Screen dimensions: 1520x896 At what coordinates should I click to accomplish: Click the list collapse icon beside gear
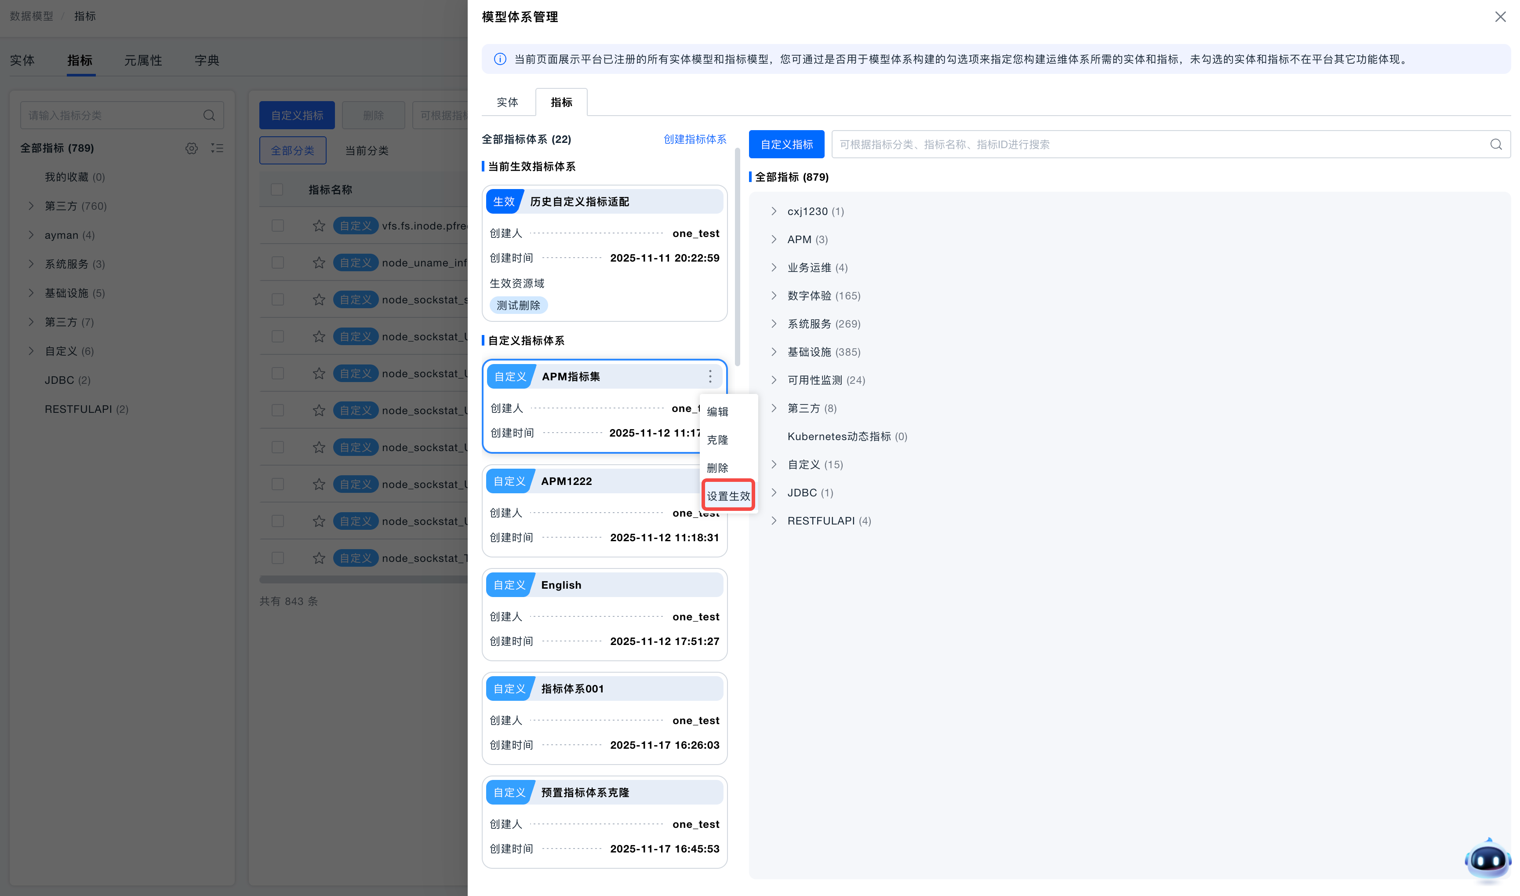click(217, 148)
